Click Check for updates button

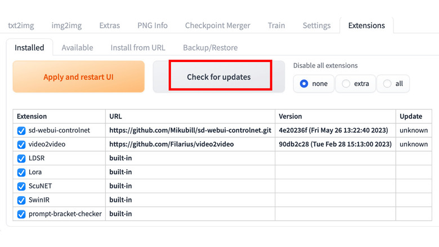219,77
